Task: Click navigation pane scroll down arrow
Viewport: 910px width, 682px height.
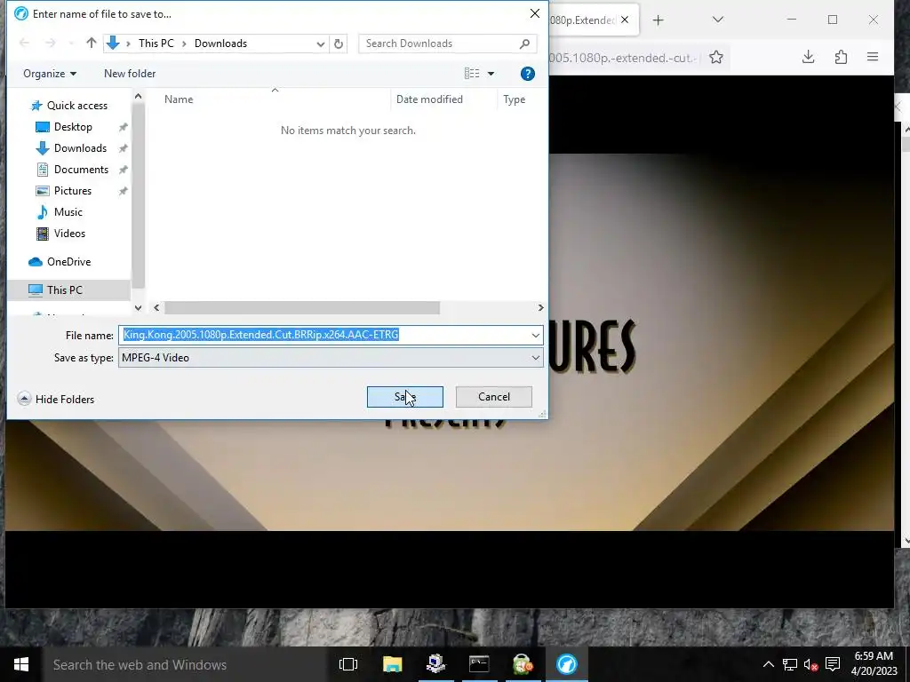Action: coord(138,308)
